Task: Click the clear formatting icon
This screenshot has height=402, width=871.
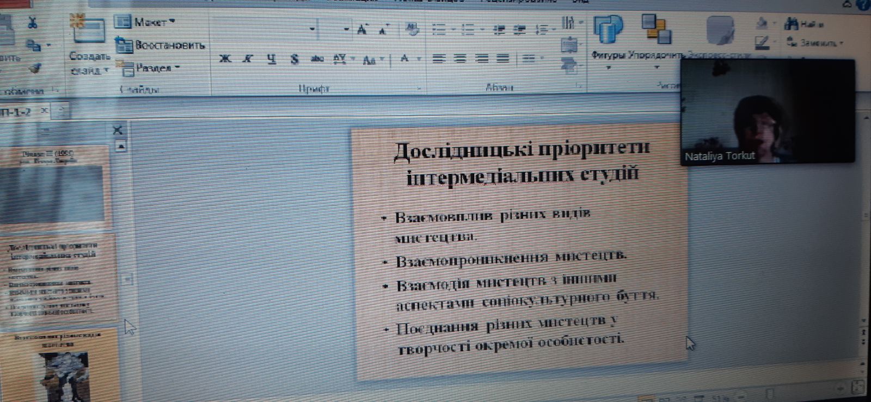Action: click(x=412, y=29)
